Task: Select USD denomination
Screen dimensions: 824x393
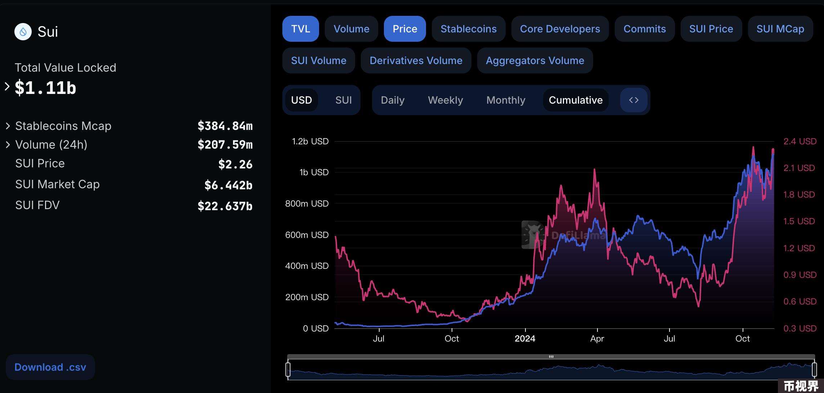Action: (x=301, y=100)
